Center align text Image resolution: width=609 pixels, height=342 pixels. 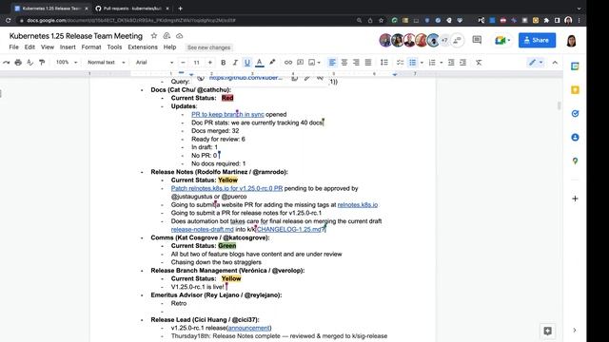point(344,63)
